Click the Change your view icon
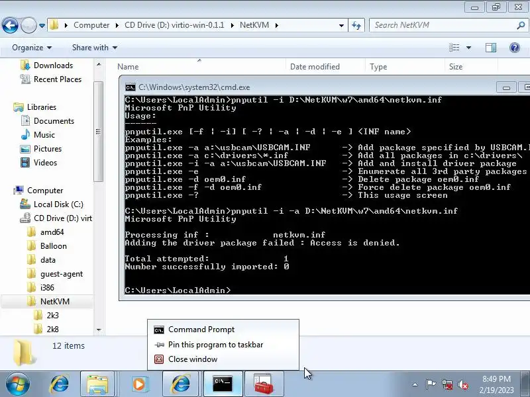This screenshot has height=397, width=530. point(454,48)
